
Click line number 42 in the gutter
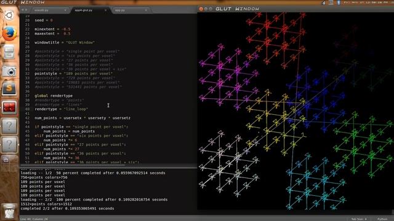pos(27,118)
